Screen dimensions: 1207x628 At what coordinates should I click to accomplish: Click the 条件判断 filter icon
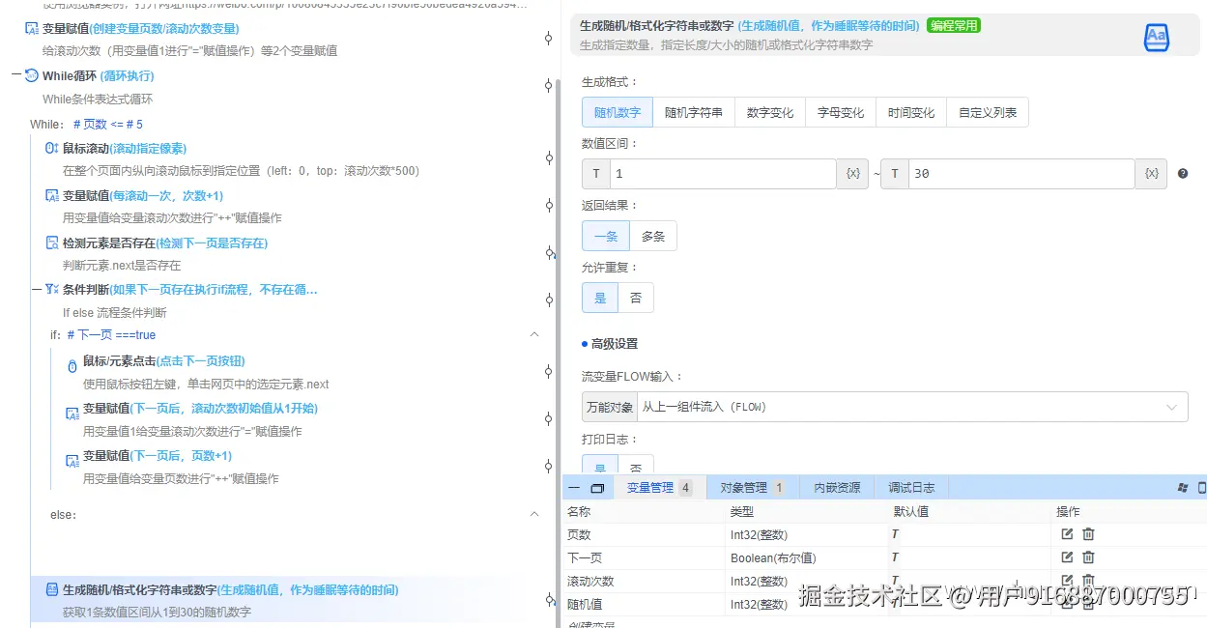[52, 289]
